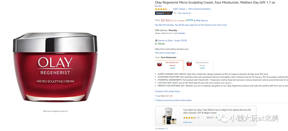Click the Ad feedback speech bubble icon
288x131 pixels.
167,128
